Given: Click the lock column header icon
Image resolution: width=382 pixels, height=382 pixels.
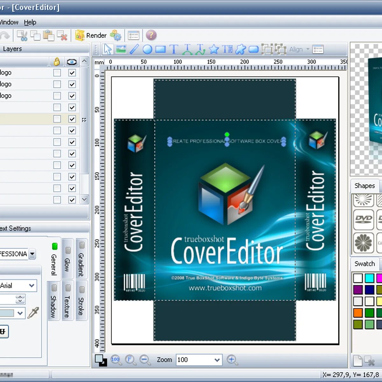Looking at the screenshot, I should pyautogui.click(x=57, y=61).
